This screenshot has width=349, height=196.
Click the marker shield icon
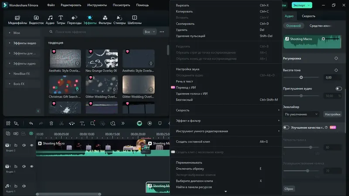coord(160,123)
